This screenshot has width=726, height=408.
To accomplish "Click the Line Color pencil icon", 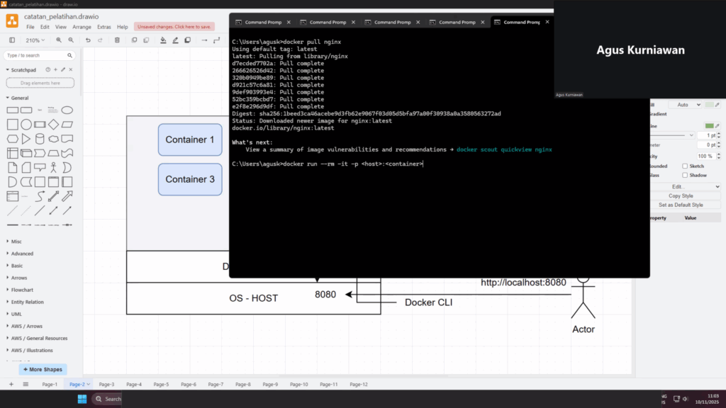I will click(175, 40).
